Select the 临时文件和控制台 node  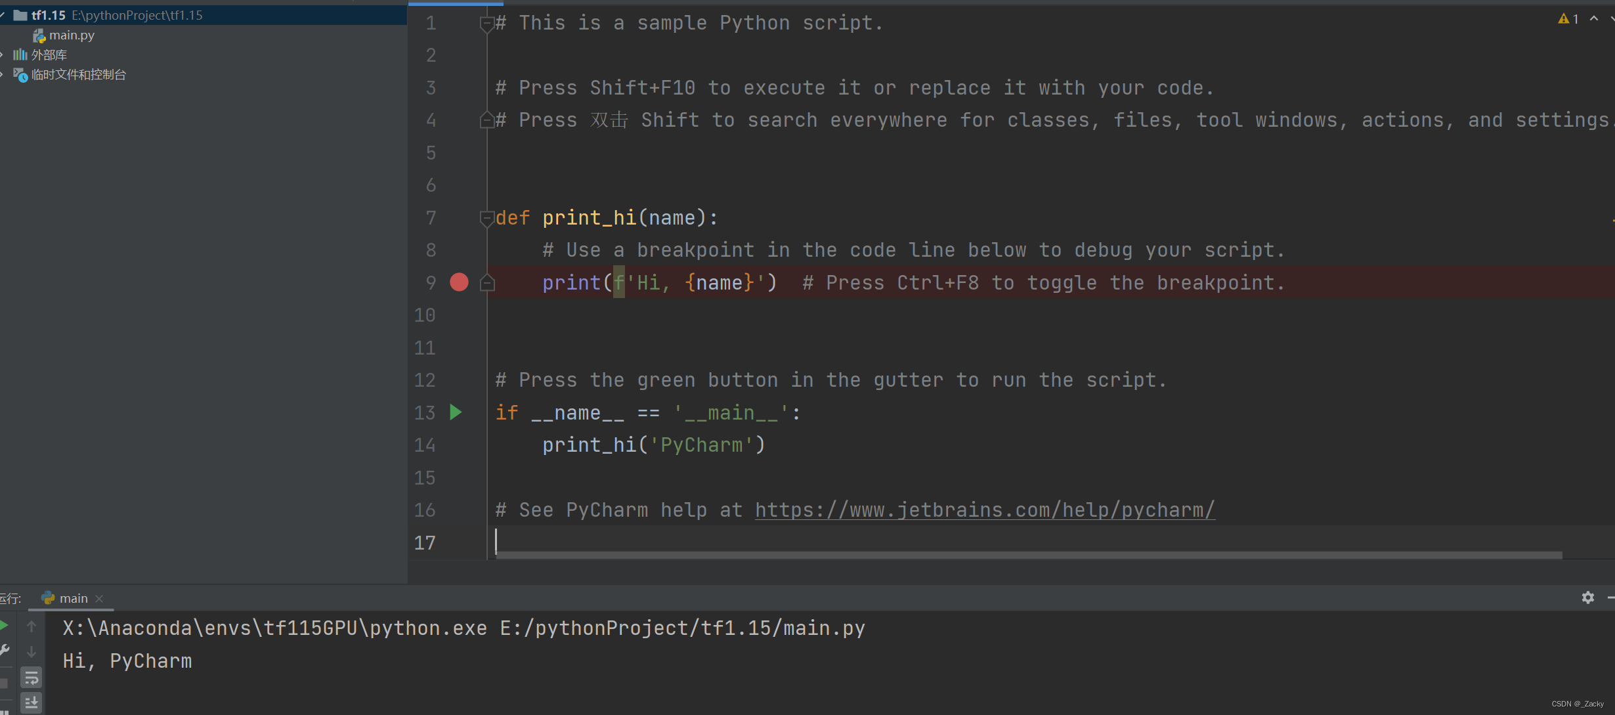point(79,75)
